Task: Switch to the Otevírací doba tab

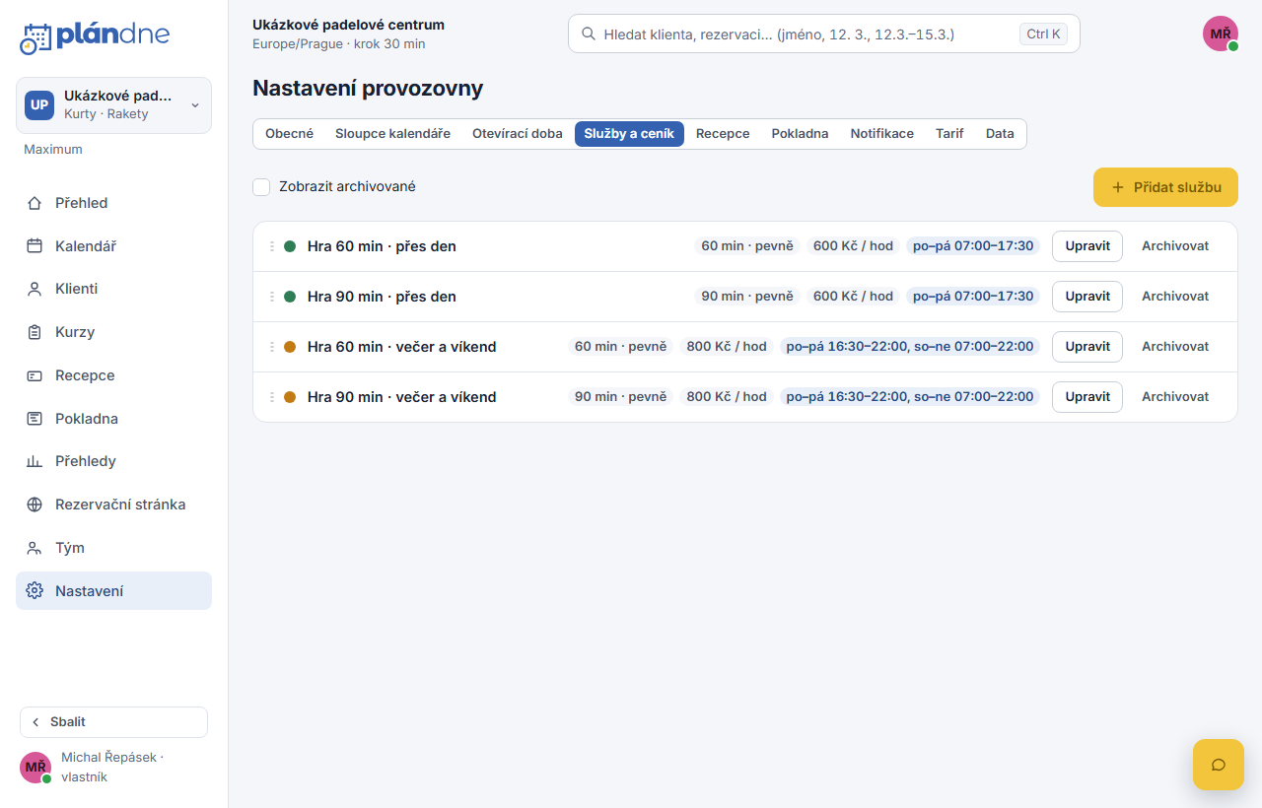Action: pos(518,134)
